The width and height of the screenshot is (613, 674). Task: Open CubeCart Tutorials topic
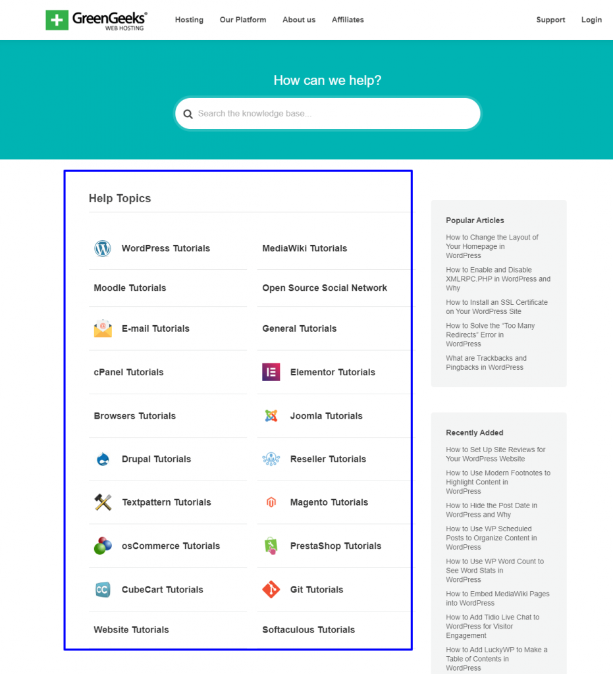pos(163,590)
